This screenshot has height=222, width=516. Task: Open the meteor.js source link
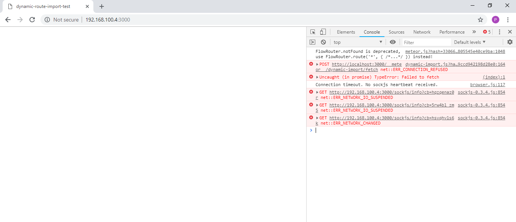(x=455, y=51)
